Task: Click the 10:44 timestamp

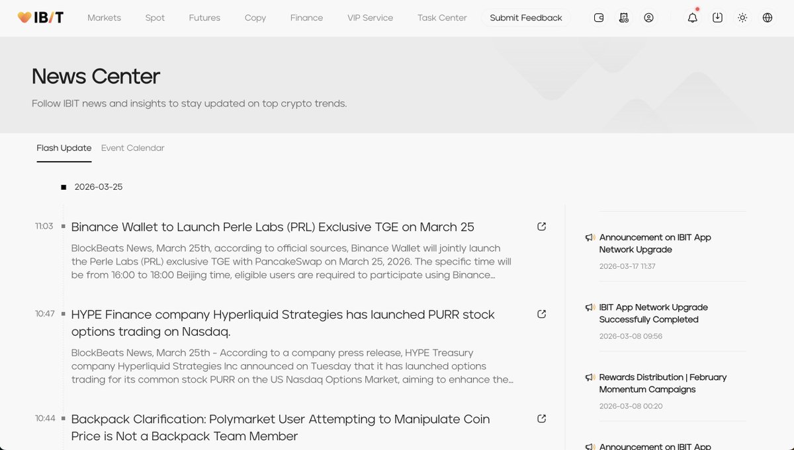Action: [x=44, y=418]
